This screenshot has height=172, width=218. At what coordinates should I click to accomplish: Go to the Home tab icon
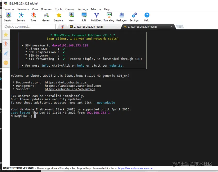(x=62, y=27)
